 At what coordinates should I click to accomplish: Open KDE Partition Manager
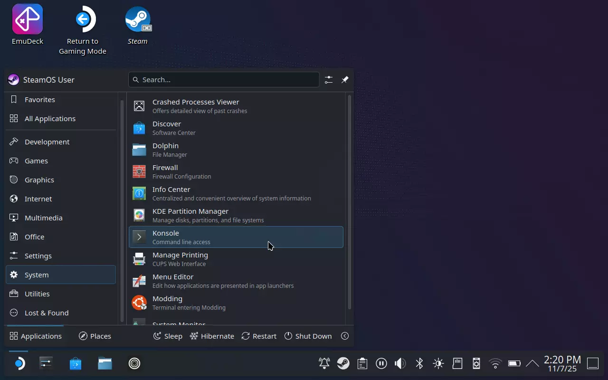coord(236,215)
